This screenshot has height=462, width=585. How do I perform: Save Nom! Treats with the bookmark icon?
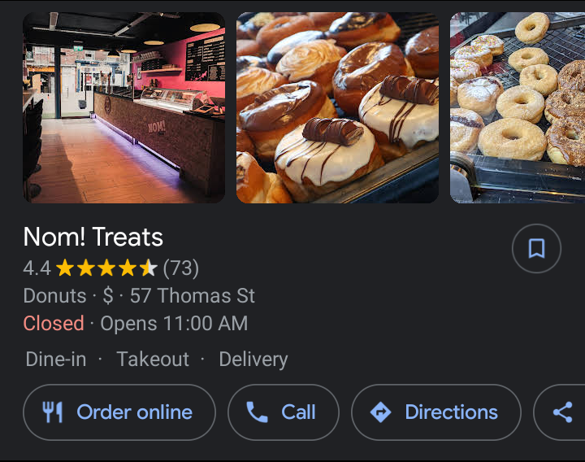point(536,248)
